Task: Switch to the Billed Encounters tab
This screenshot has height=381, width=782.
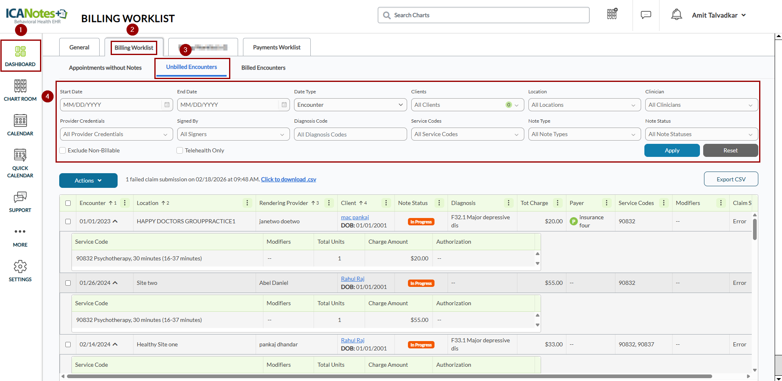Action: [x=263, y=68]
